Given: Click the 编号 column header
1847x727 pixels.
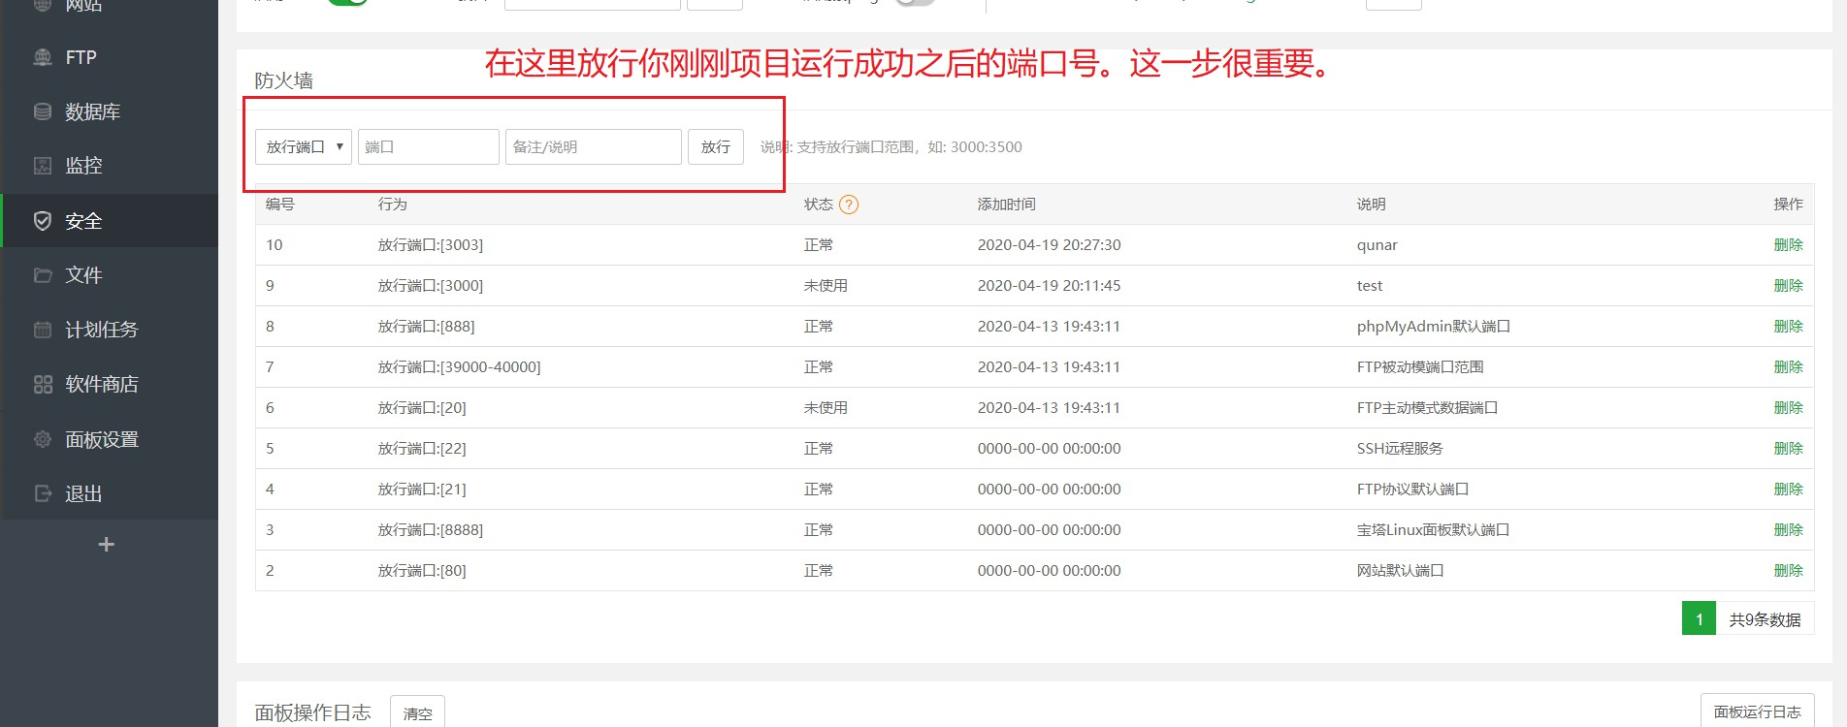Looking at the screenshot, I should (280, 205).
